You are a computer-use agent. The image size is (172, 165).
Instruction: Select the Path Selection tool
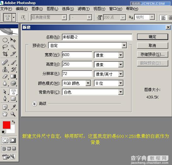[5, 92]
